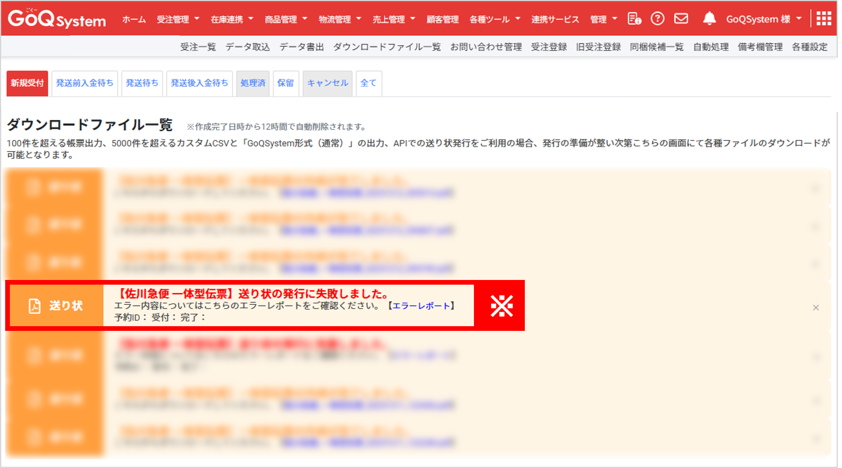
Task: Click the 送り状 PDF file icon
Action: [34, 306]
